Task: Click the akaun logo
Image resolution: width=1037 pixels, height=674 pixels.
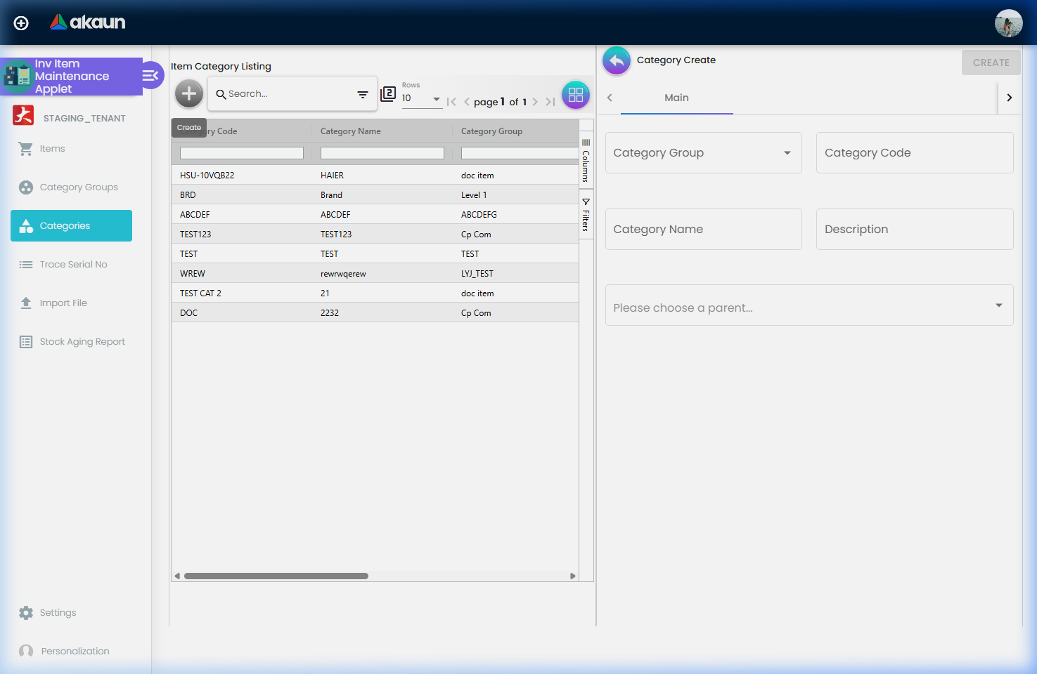Action: [88, 22]
